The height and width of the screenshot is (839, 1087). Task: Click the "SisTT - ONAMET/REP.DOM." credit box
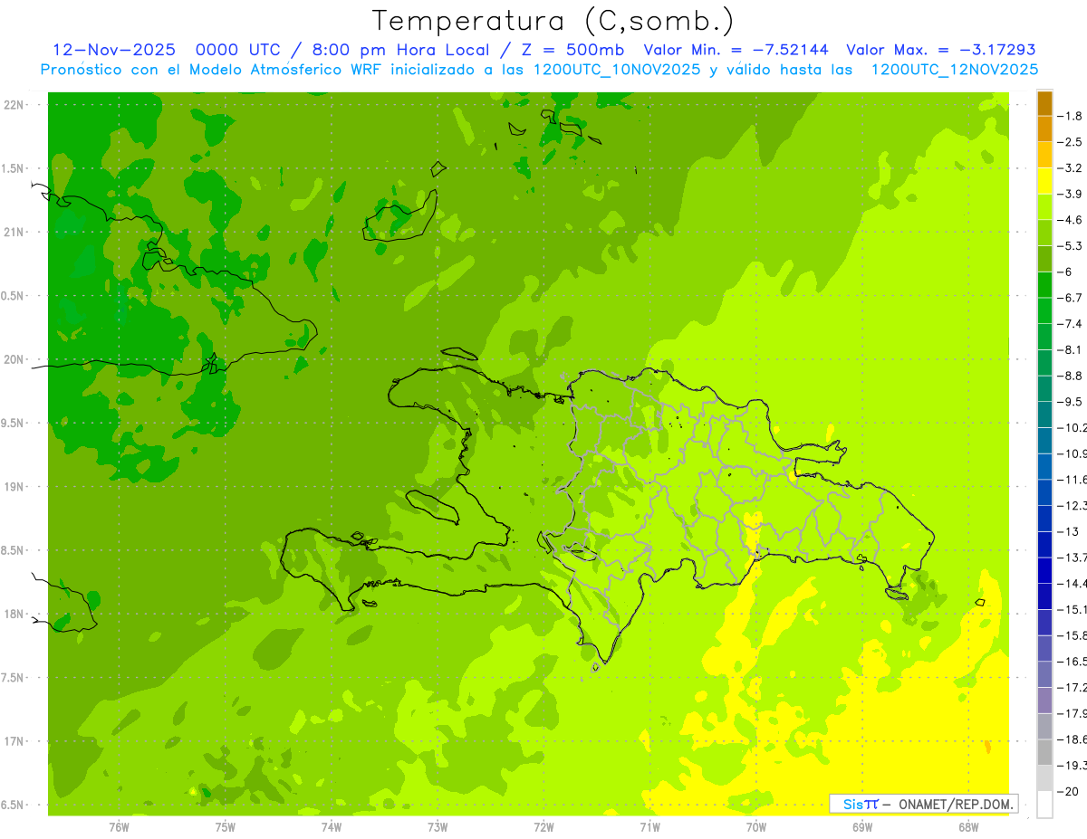click(923, 804)
